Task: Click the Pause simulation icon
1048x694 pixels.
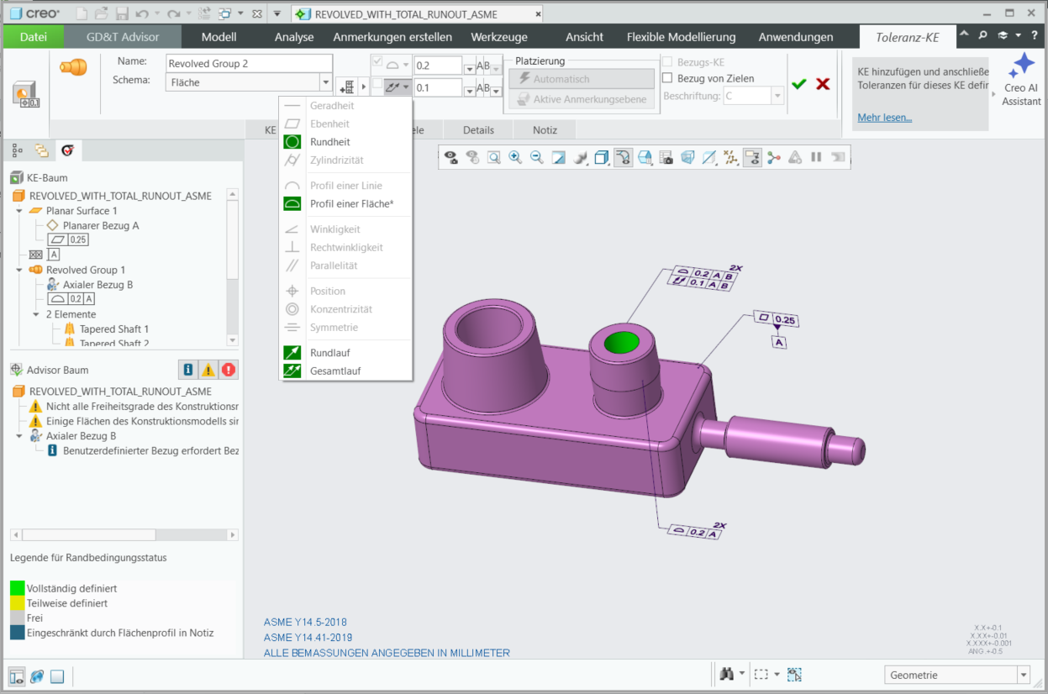Action: tap(816, 157)
